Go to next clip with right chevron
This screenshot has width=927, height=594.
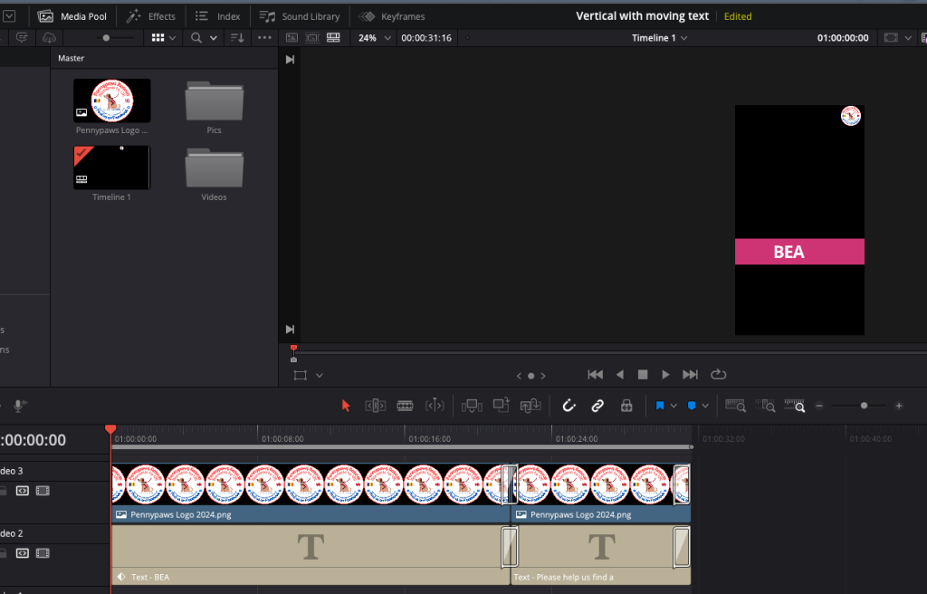(x=543, y=376)
